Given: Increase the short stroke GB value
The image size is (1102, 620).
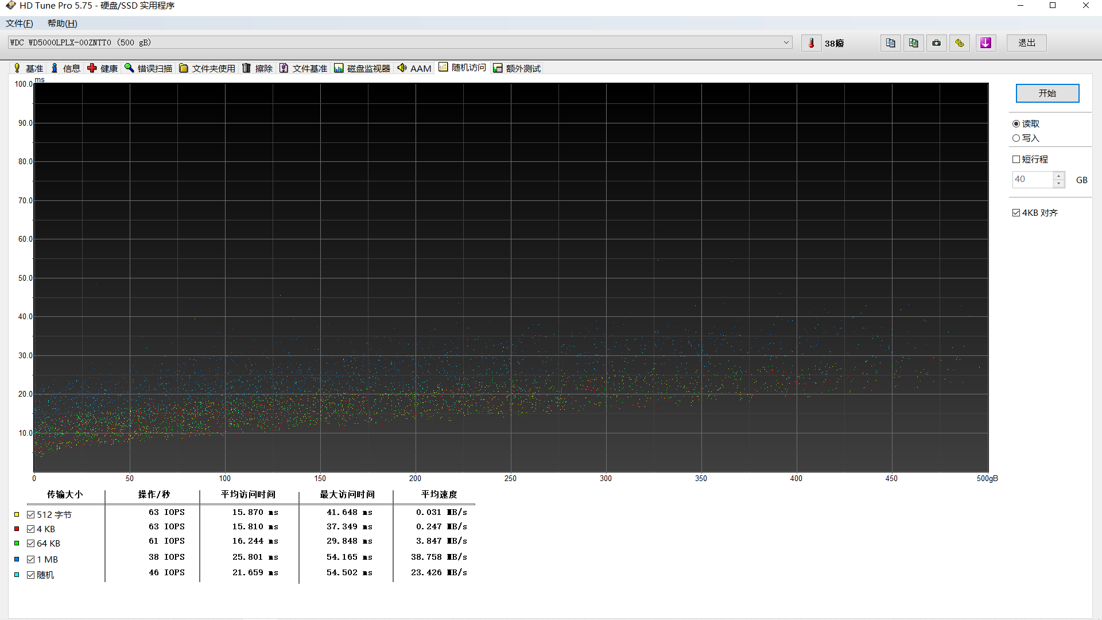Looking at the screenshot, I should pyautogui.click(x=1059, y=176).
